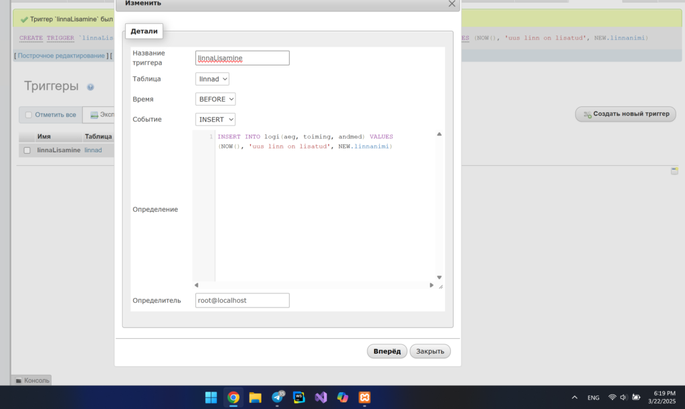Switch to Google Chrome in taskbar
This screenshot has height=409, width=685.
tap(233, 397)
